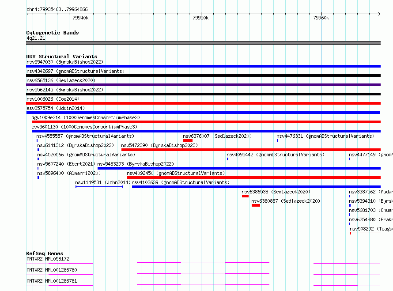The width and height of the screenshot is (393, 291).
Task: Open nsv5394310 variant label
Action: [x=371, y=201]
